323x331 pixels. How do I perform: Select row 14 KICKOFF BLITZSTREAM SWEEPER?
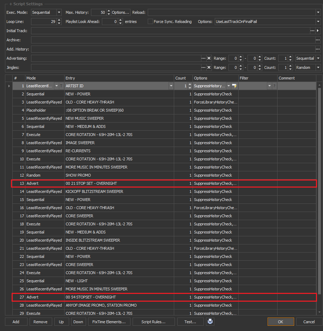pyautogui.click(x=164, y=191)
